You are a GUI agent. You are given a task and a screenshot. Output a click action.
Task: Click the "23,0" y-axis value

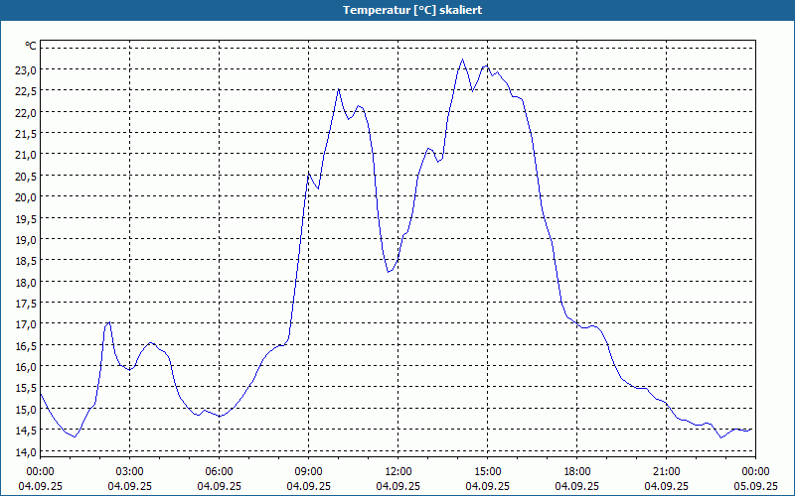tap(26, 69)
